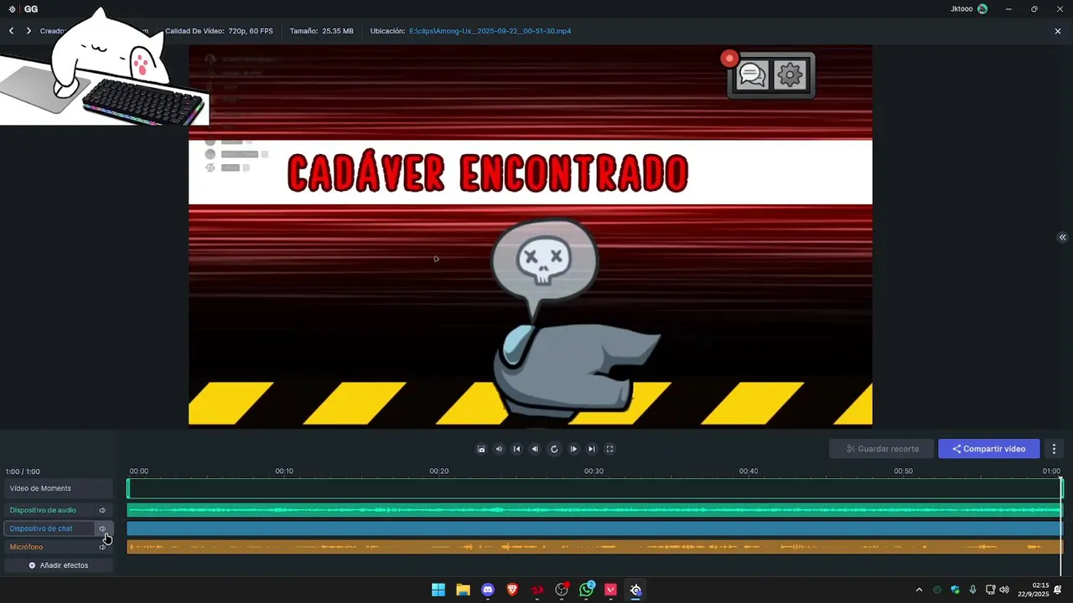Click the green audio device waveform track
Screen dimensions: 1073x603
click(594, 510)
